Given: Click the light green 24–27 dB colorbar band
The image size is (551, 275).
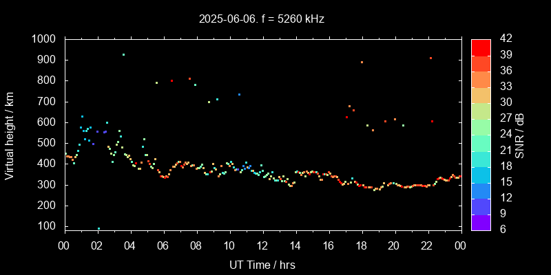Looking at the screenshot, I should 481,126.
